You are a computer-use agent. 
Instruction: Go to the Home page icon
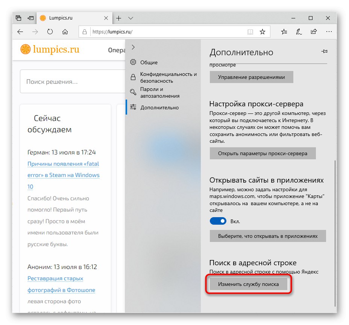click(65, 32)
